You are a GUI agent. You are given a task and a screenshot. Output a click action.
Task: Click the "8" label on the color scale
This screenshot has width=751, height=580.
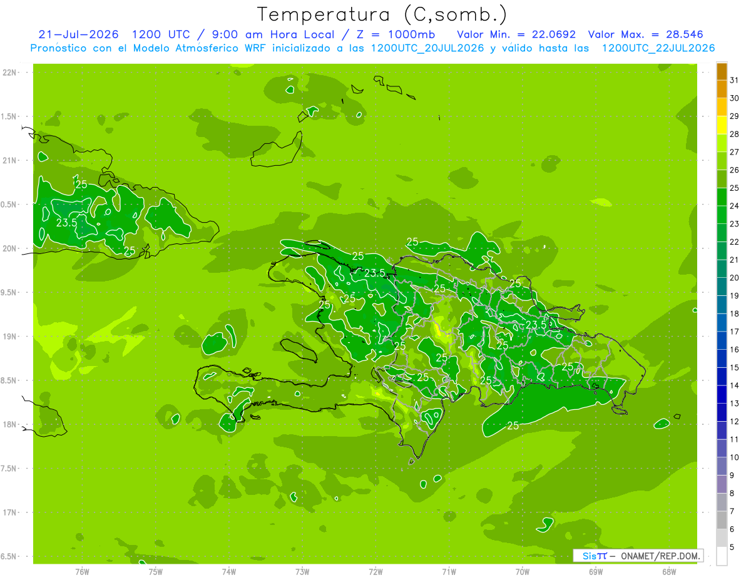click(x=732, y=494)
